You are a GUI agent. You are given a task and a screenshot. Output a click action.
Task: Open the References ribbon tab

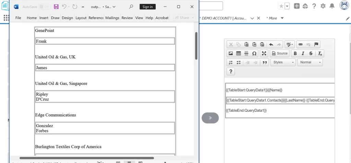[x=96, y=18]
